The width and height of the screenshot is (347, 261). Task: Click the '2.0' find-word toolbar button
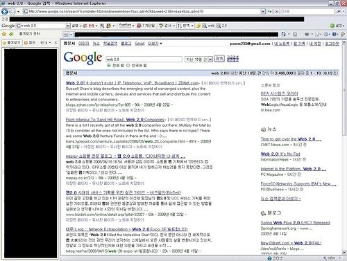coord(222,26)
